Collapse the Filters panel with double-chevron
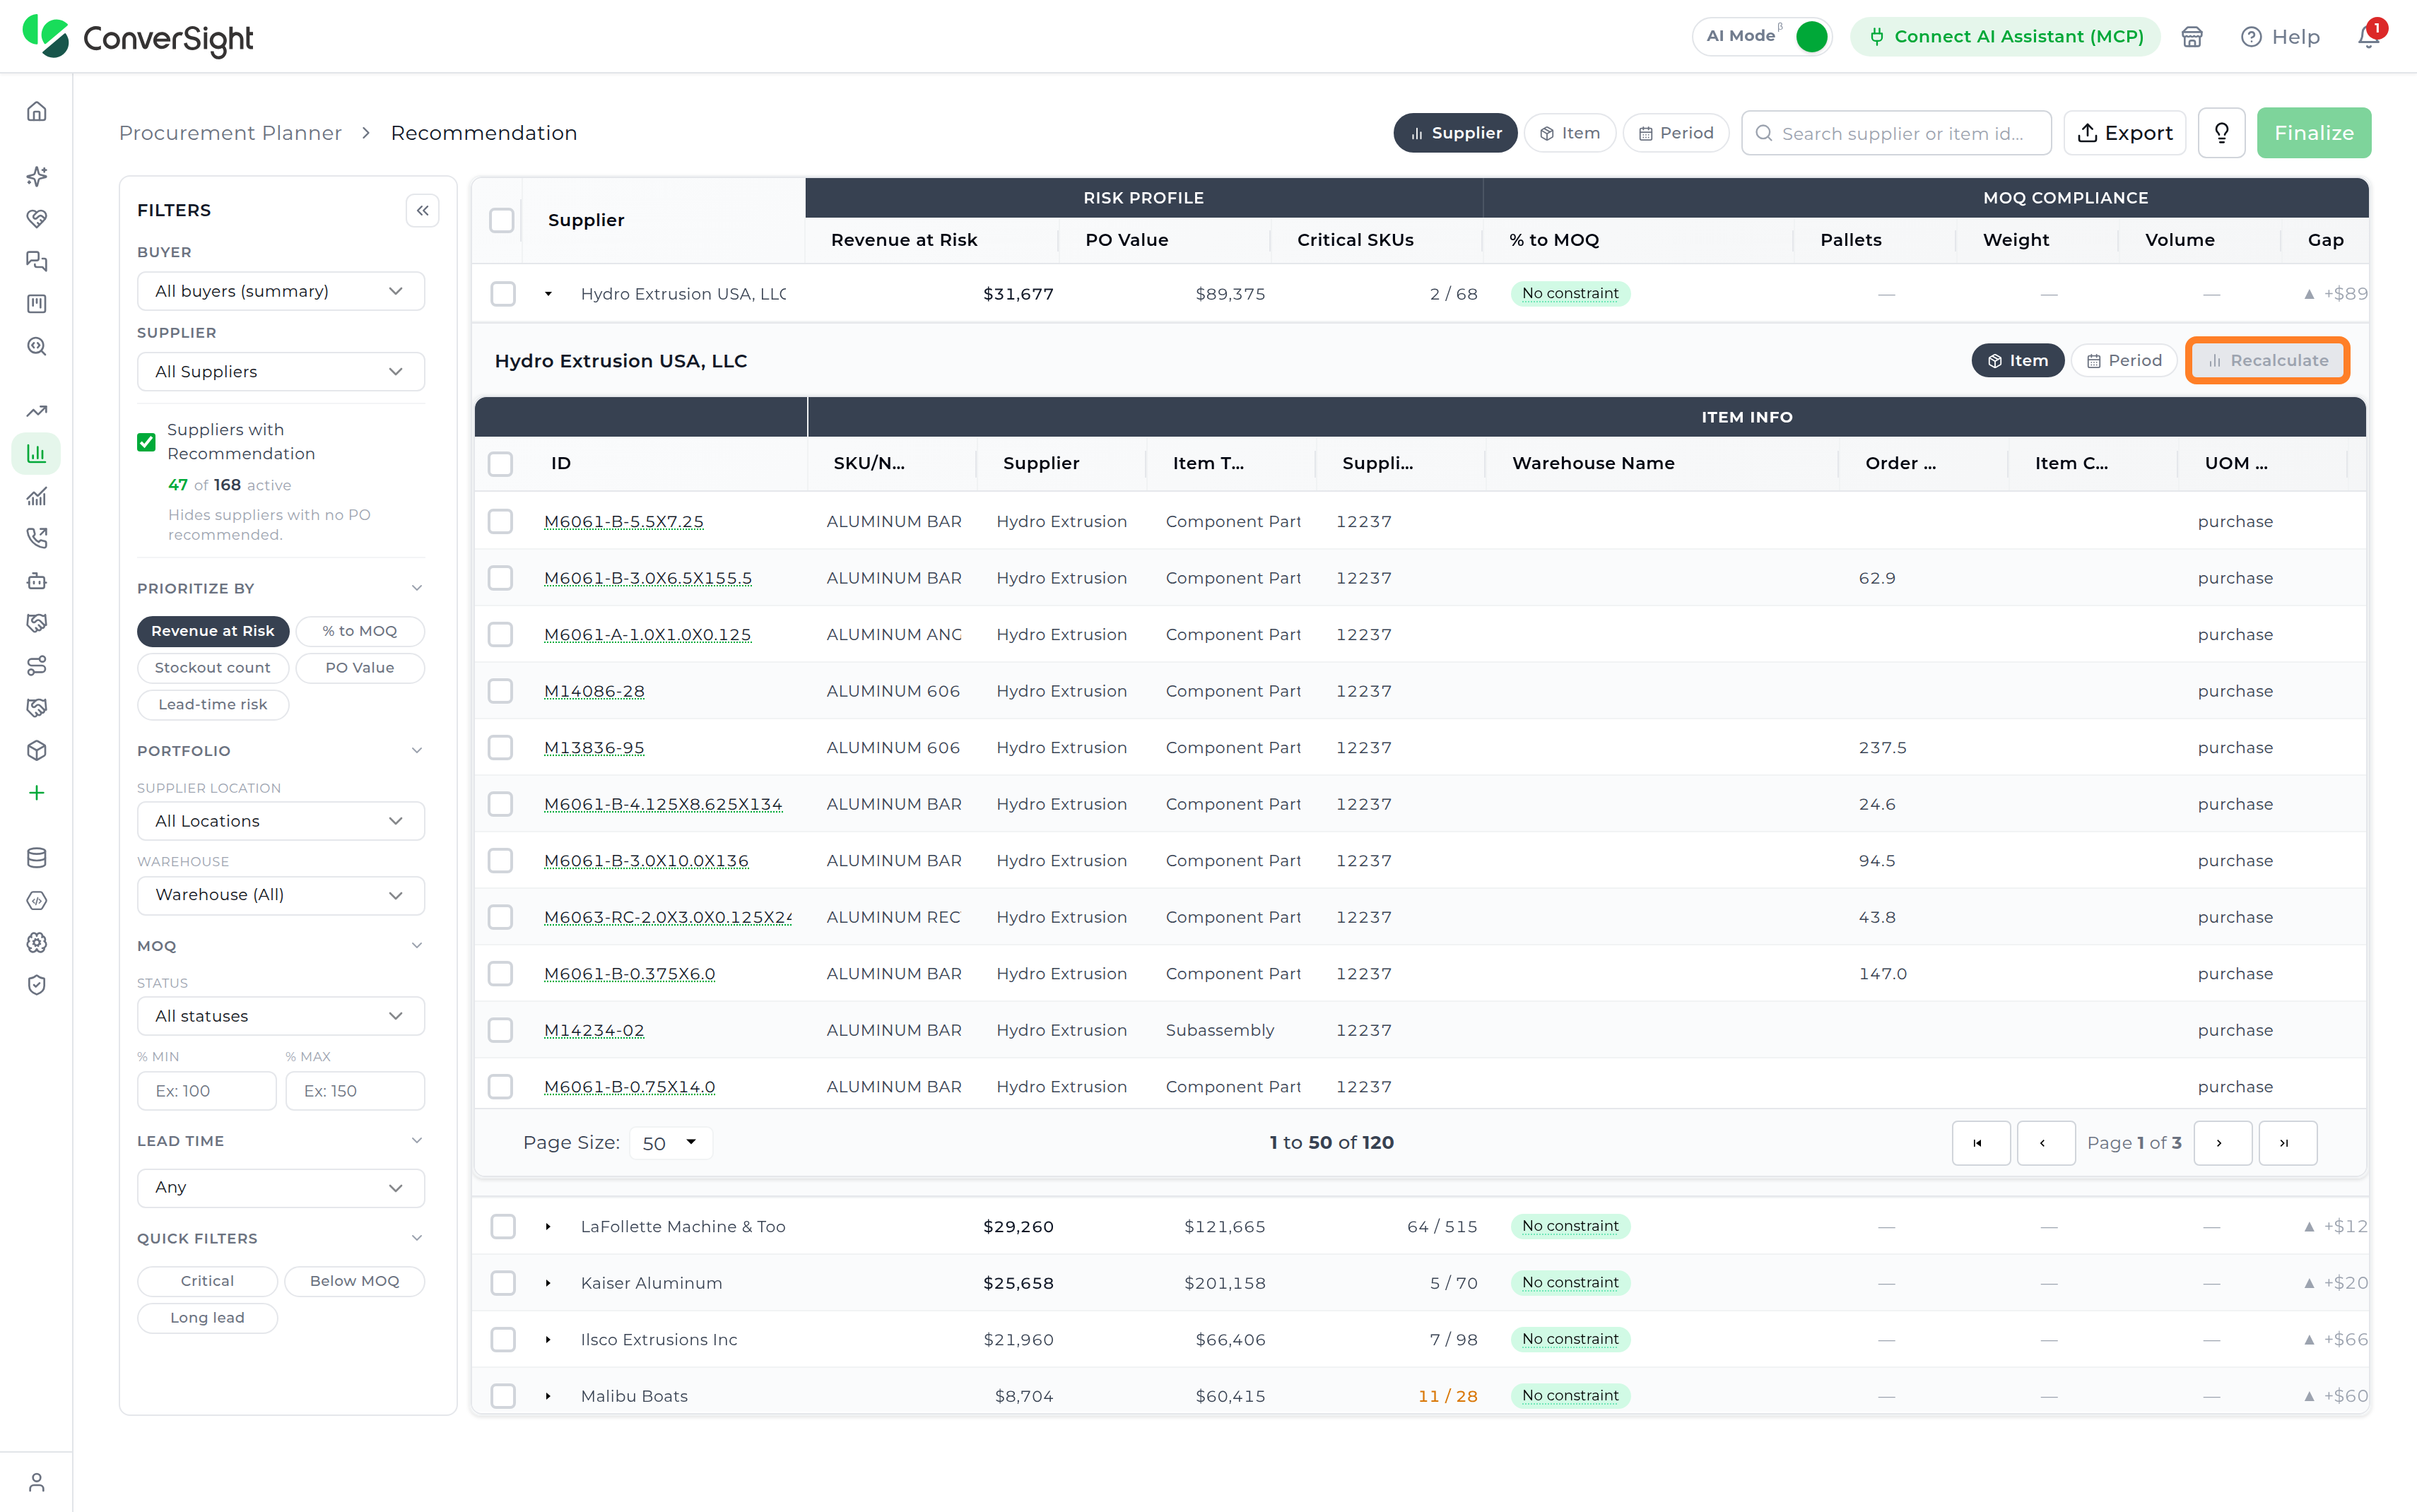The width and height of the screenshot is (2417, 1512). tap(423, 210)
